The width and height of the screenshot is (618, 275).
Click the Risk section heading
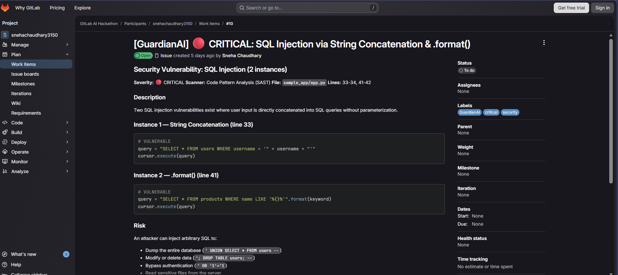pyautogui.click(x=139, y=226)
